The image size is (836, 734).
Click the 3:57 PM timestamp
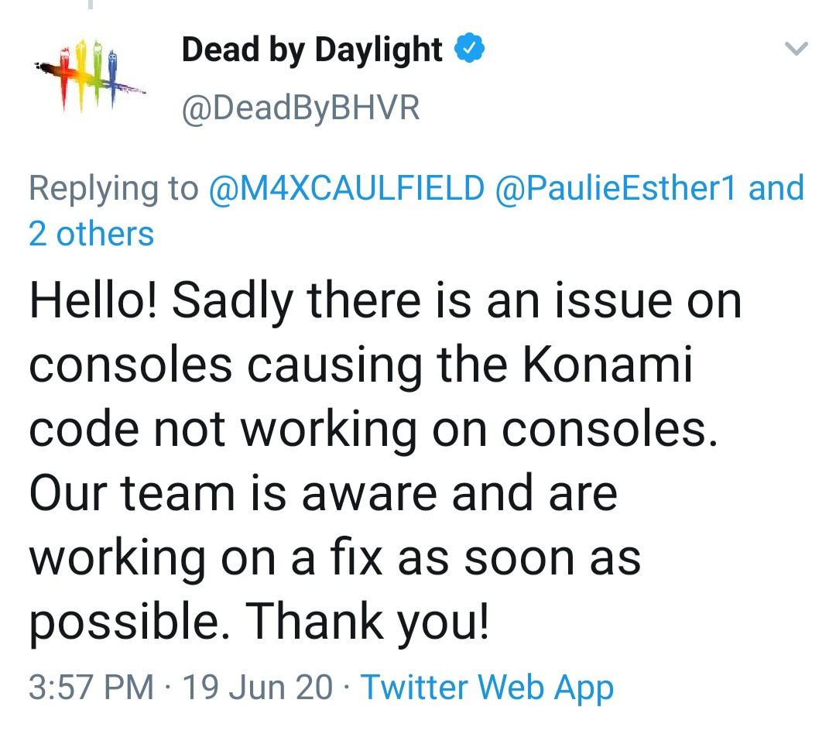click(x=91, y=687)
